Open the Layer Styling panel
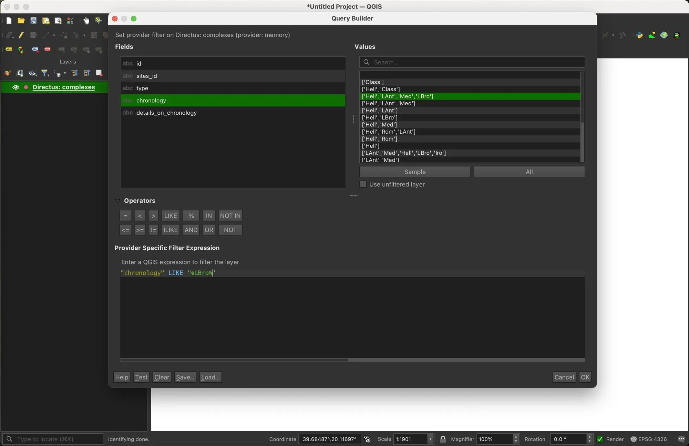Viewport: 689px width, 446px height. click(7, 73)
